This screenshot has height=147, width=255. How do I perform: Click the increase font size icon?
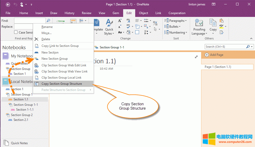click(x=120, y=21)
